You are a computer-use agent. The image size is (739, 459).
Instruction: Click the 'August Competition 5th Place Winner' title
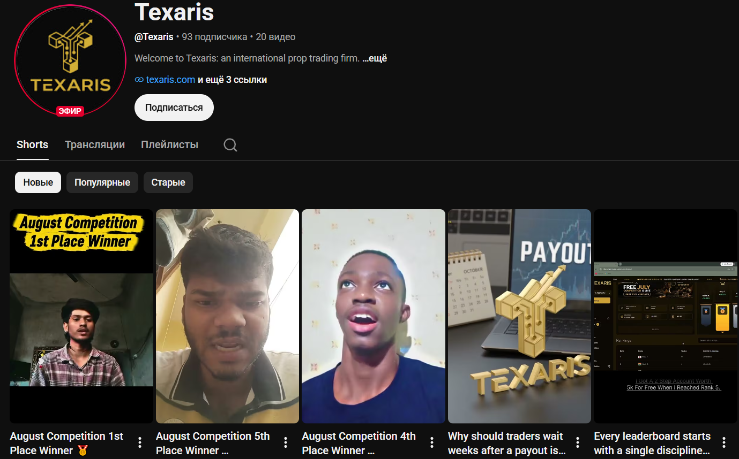point(213,443)
